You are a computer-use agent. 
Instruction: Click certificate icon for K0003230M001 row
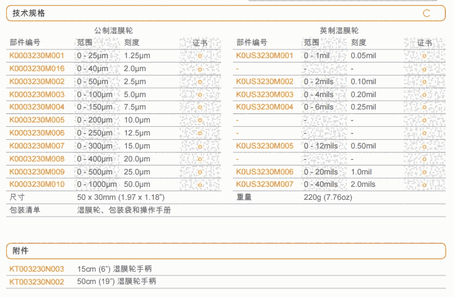[x=199, y=56]
